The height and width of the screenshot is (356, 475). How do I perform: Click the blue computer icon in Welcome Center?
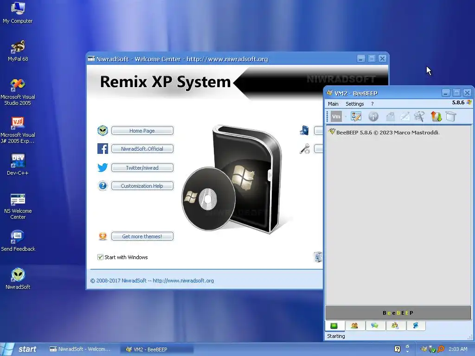click(x=304, y=130)
